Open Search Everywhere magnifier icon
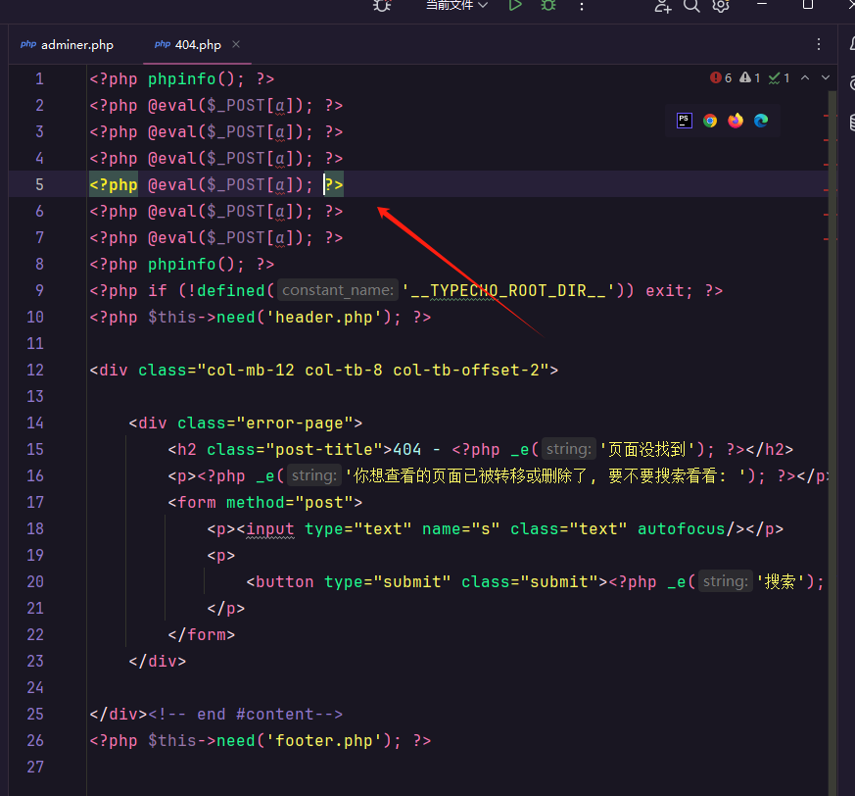 click(691, 6)
